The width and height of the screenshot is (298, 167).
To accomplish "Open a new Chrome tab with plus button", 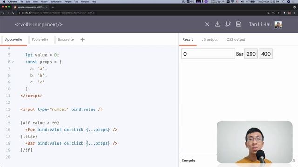I will 53,7.
